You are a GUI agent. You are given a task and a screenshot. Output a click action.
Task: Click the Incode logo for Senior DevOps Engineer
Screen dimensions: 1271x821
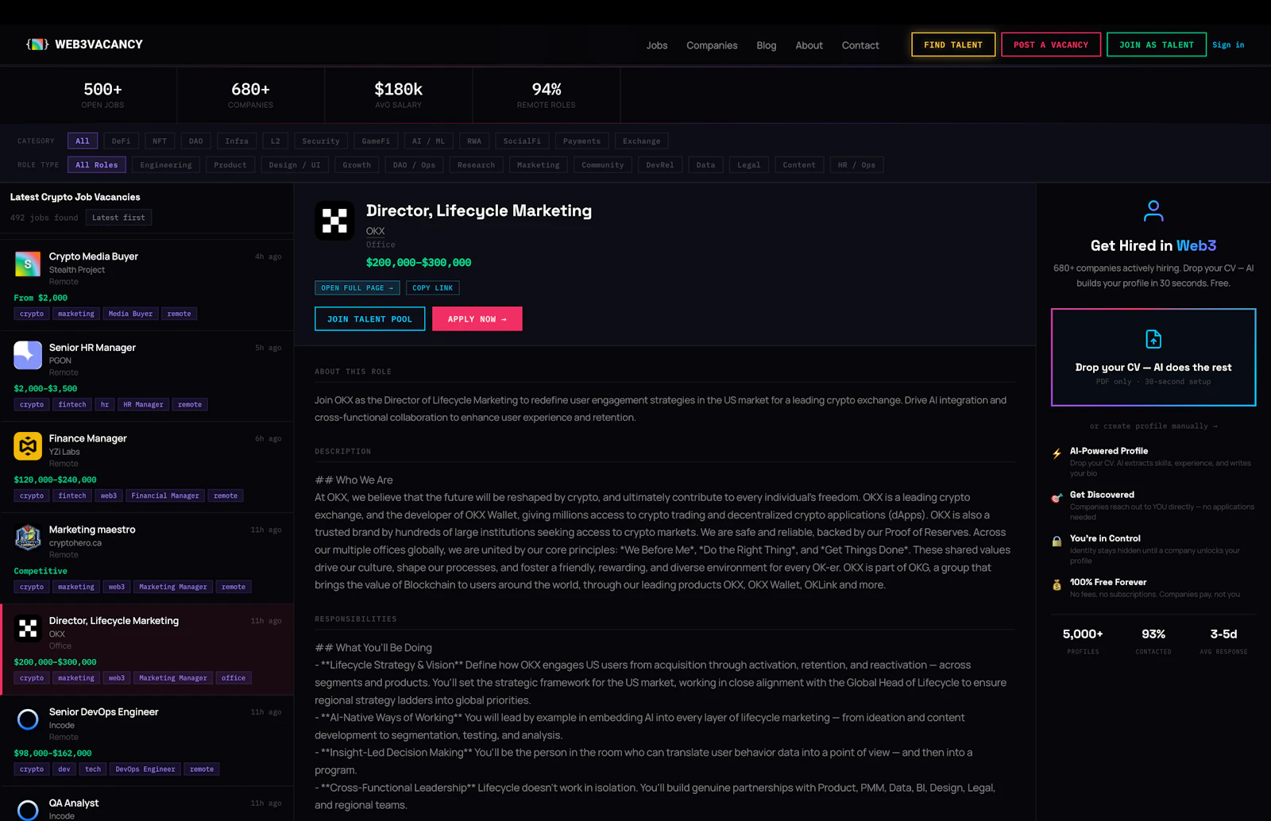click(28, 719)
